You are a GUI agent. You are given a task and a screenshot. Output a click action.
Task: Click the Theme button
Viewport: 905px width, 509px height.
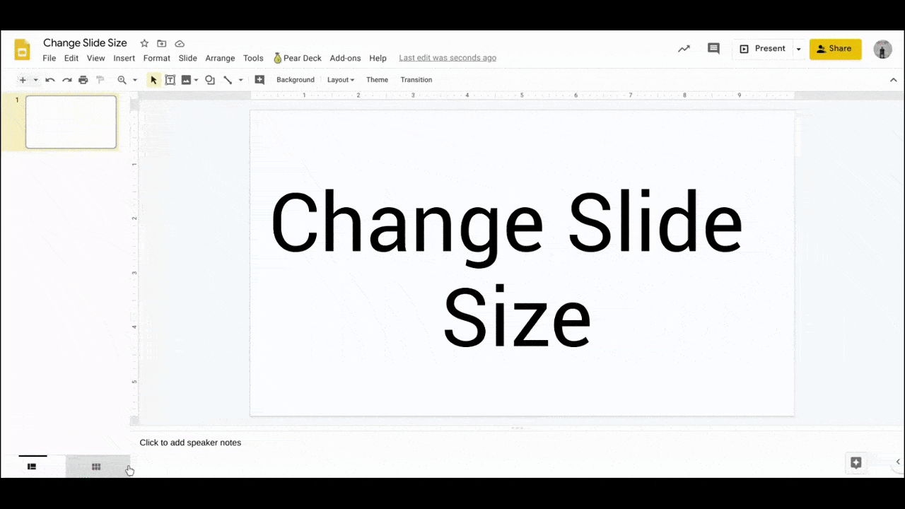point(377,80)
